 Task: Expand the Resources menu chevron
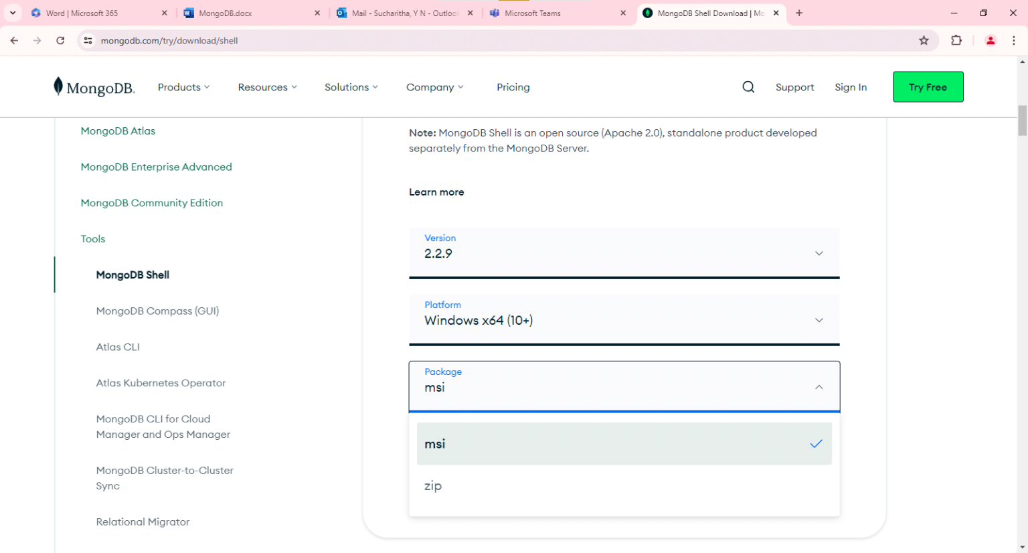[296, 86]
